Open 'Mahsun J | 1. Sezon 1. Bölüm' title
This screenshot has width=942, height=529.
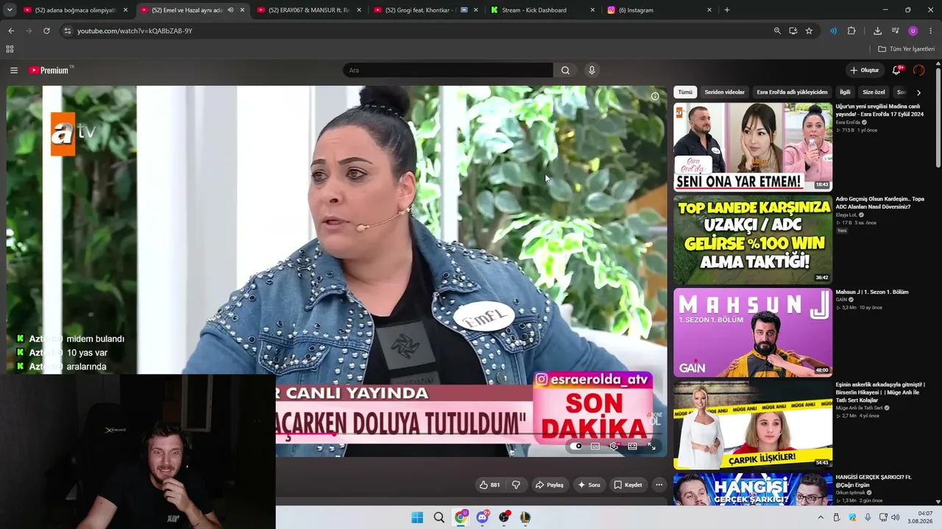872,292
